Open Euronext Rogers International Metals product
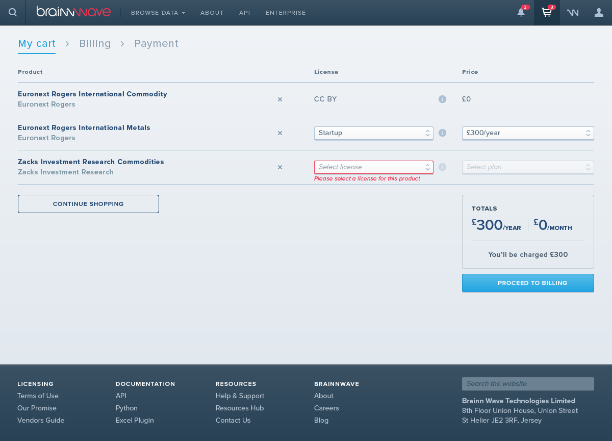612x441 pixels. [84, 128]
